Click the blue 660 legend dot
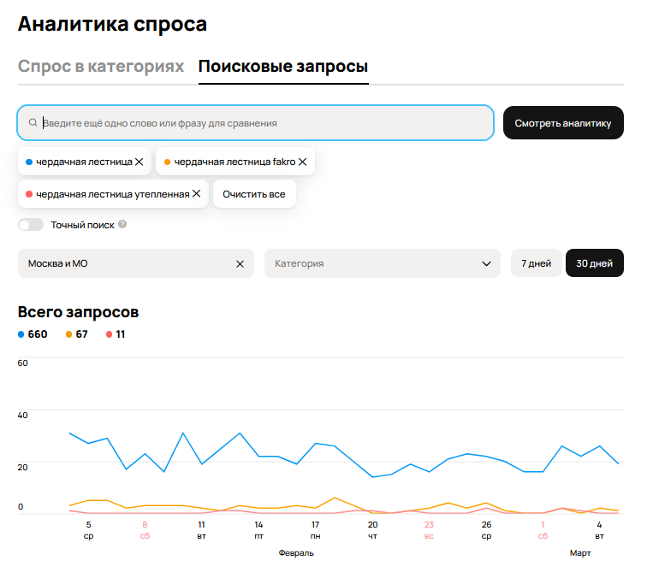Image resolution: width=653 pixels, height=584 pixels. [21, 334]
